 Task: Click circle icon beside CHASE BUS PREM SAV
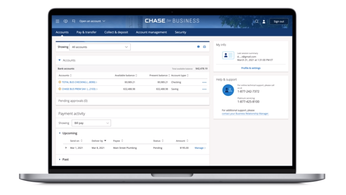60,89
